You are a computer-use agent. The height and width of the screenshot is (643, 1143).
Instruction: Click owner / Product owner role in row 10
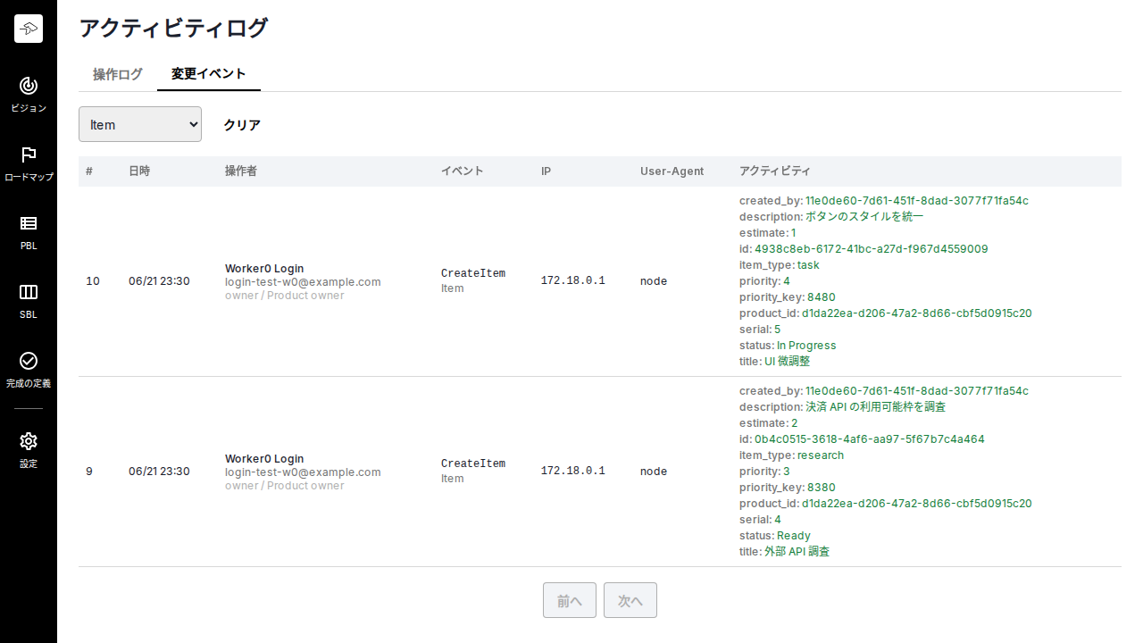point(284,296)
